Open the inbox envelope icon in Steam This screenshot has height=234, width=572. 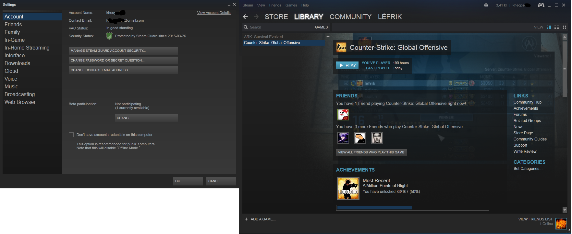[486, 5]
